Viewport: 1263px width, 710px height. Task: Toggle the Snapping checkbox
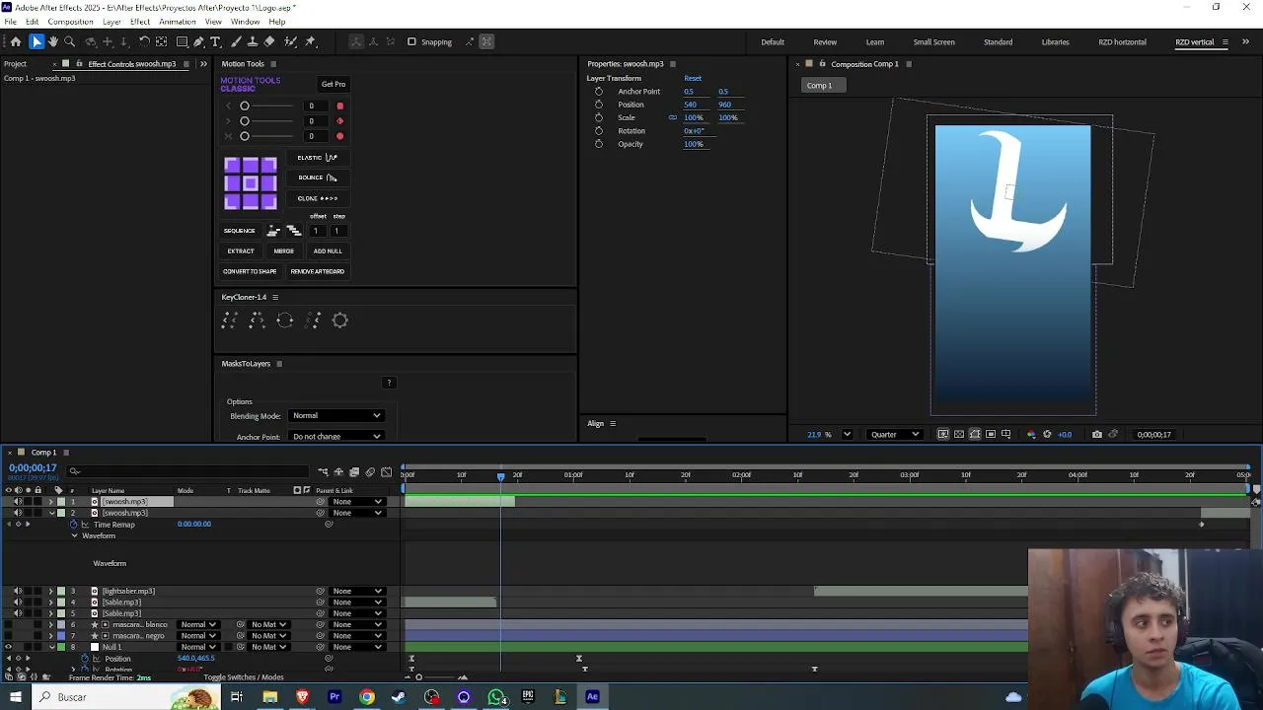[x=411, y=41]
